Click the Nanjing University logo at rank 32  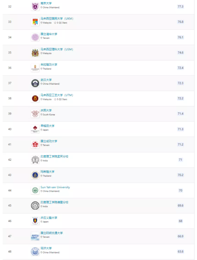pos(35,7)
